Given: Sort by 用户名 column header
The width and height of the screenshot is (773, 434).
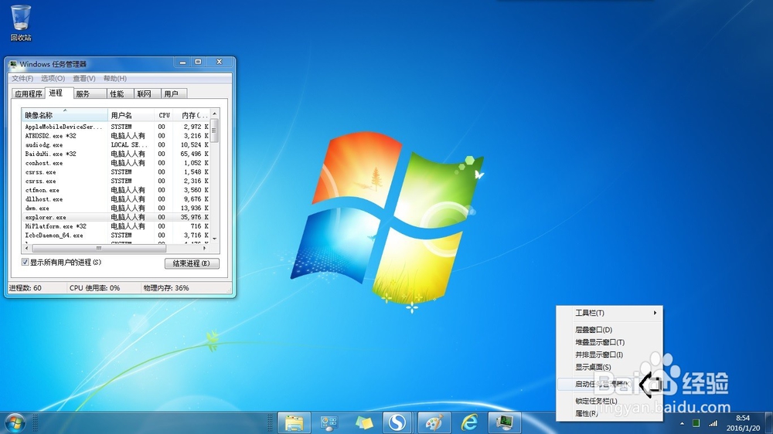Looking at the screenshot, I should [x=131, y=115].
